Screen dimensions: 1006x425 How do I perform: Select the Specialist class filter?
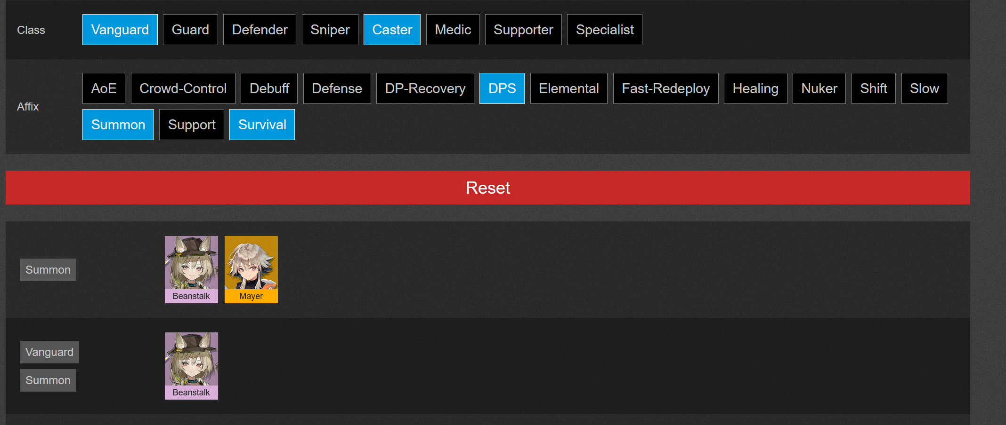[605, 30]
